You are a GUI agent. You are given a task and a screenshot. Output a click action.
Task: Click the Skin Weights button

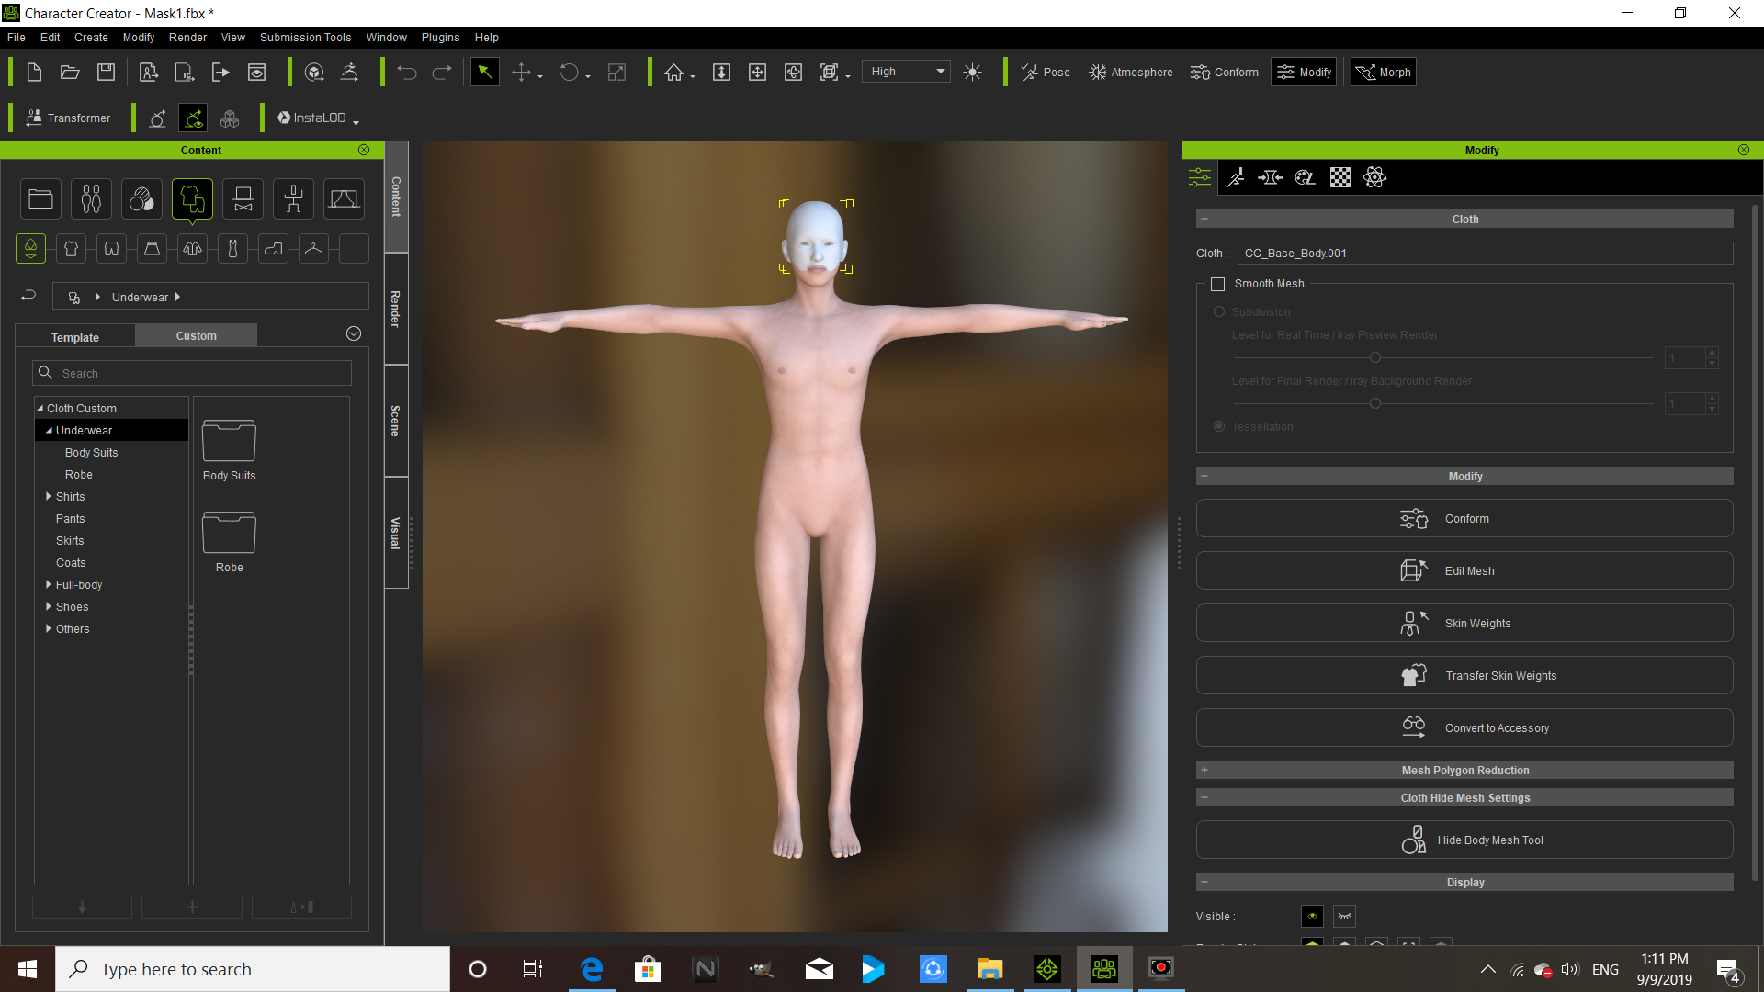(x=1464, y=623)
